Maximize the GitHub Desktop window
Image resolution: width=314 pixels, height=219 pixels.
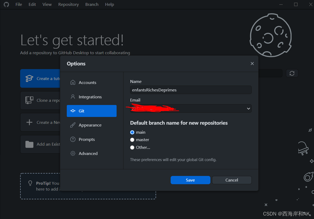tap(296, 5)
